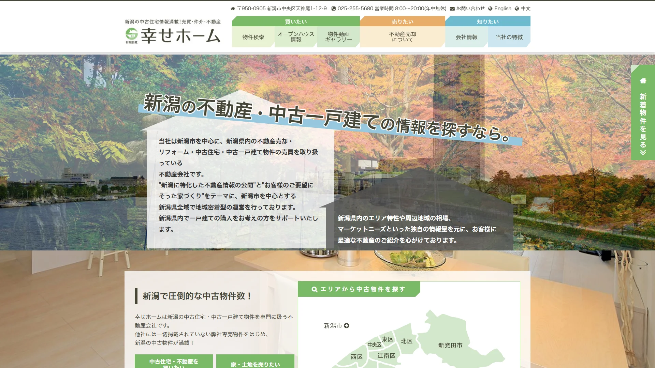Switch the site language to English
The height and width of the screenshot is (368, 655).
click(x=503, y=9)
